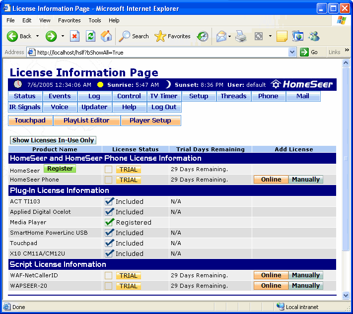Open the Forward button history dropdown
Screen dimensions: 353x314
63,36
